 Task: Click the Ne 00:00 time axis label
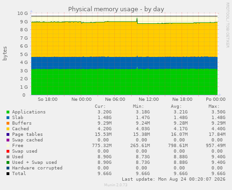click(82, 99)
